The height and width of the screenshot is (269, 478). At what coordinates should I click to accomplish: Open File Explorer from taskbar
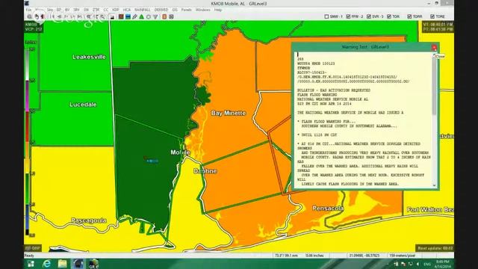click(62, 264)
